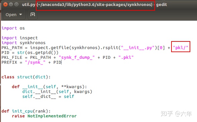Screen dimensions: 197x122
Task: Click the "synk_f_dump_" string
Action: pos(77,57)
